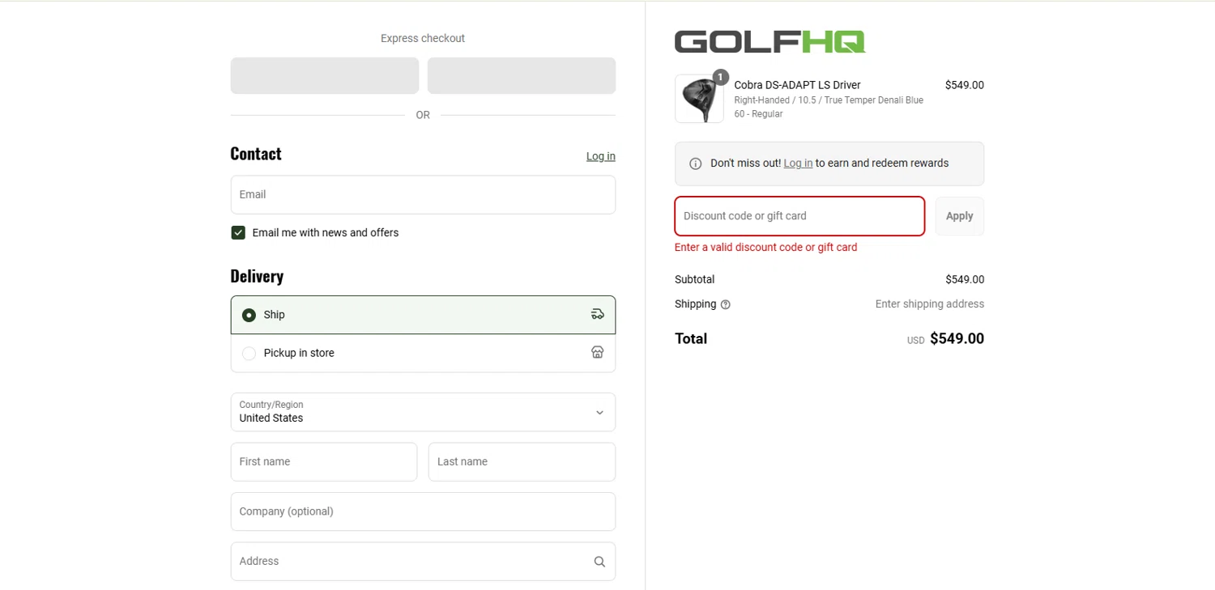
Task: Focus the Company (optional) field
Action: pyautogui.click(x=423, y=511)
